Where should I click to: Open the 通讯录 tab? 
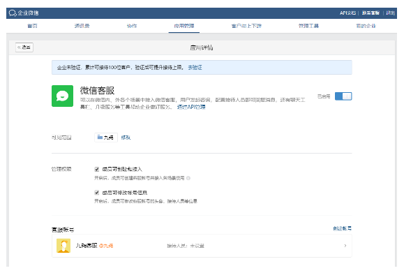pyautogui.click(x=82, y=26)
